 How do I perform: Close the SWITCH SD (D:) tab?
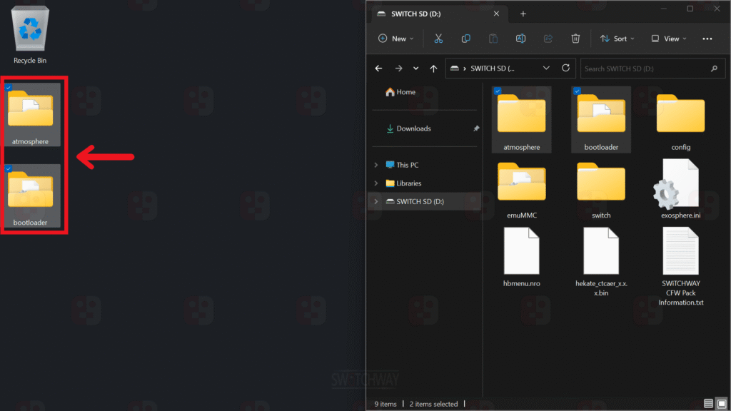(x=497, y=14)
